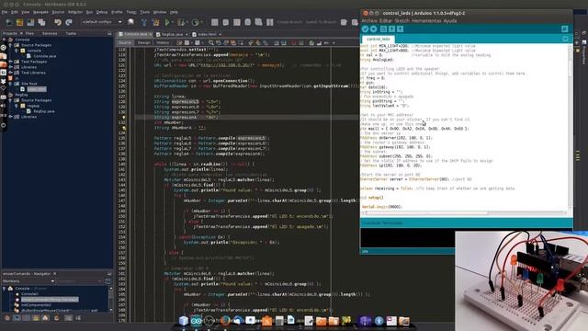Screen dimensions: 588x331
Task: Click the NetBeans Build Project hammer icon
Action: coord(144,22)
